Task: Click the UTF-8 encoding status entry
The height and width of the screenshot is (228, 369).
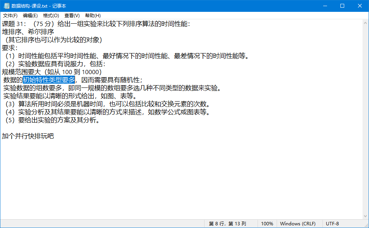Action: point(332,224)
